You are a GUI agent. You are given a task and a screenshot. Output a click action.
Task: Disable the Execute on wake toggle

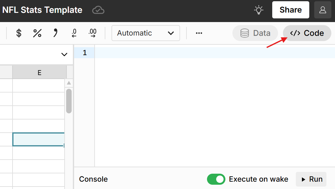[x=216, y=179]
